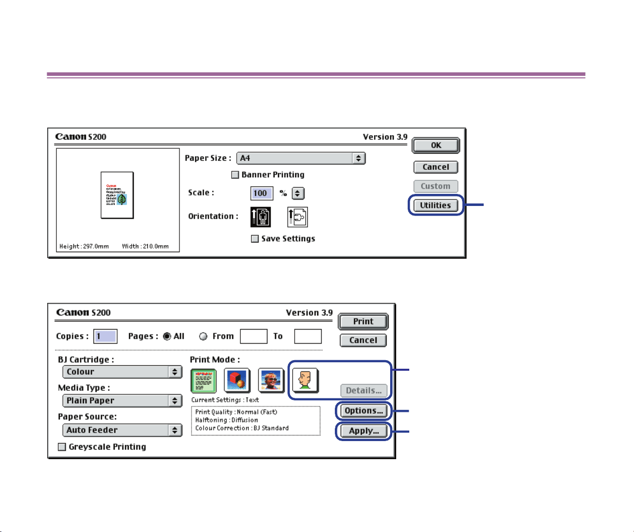The image size is (634, 532).
Task: Click 'Version 3.9' in the print dialog
Action: point(309,312)
